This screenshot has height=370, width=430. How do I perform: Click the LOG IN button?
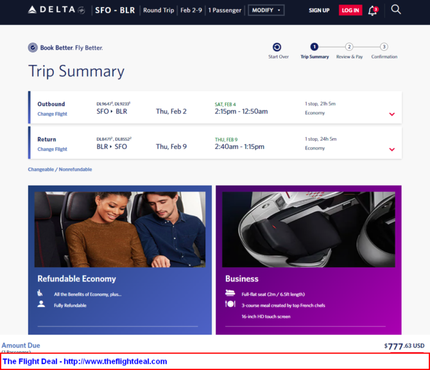click(x=350, y=10)
